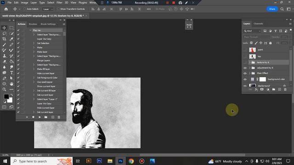Enable Show Transform Controls checkbox
The width and height of the screenshot is (294, 165).
(x=58, y=9)
